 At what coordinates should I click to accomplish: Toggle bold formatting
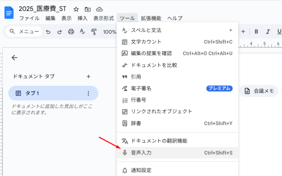[256, 32]
